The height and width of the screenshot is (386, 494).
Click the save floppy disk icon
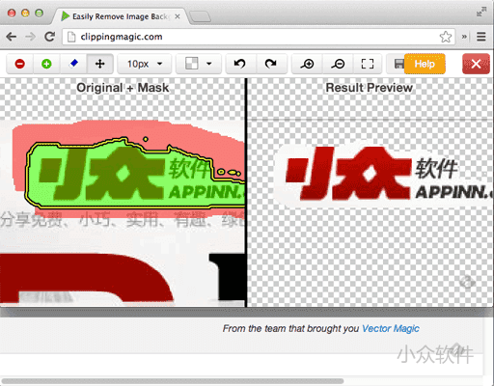[x=398, y=64]
